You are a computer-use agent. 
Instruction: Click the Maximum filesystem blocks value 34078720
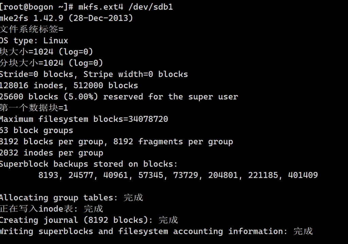[148, 119]
